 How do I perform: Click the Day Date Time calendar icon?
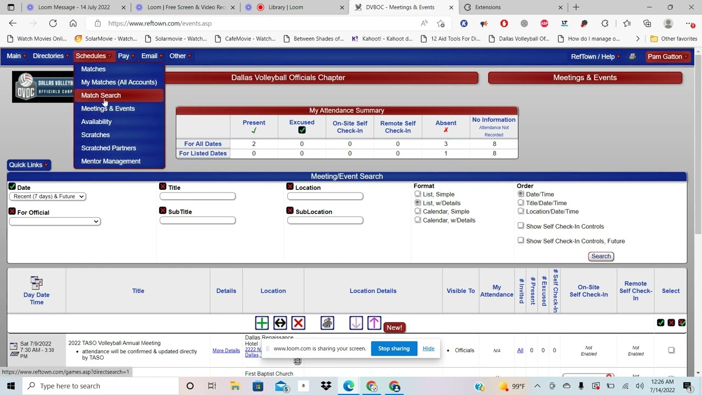pos(37,283)
